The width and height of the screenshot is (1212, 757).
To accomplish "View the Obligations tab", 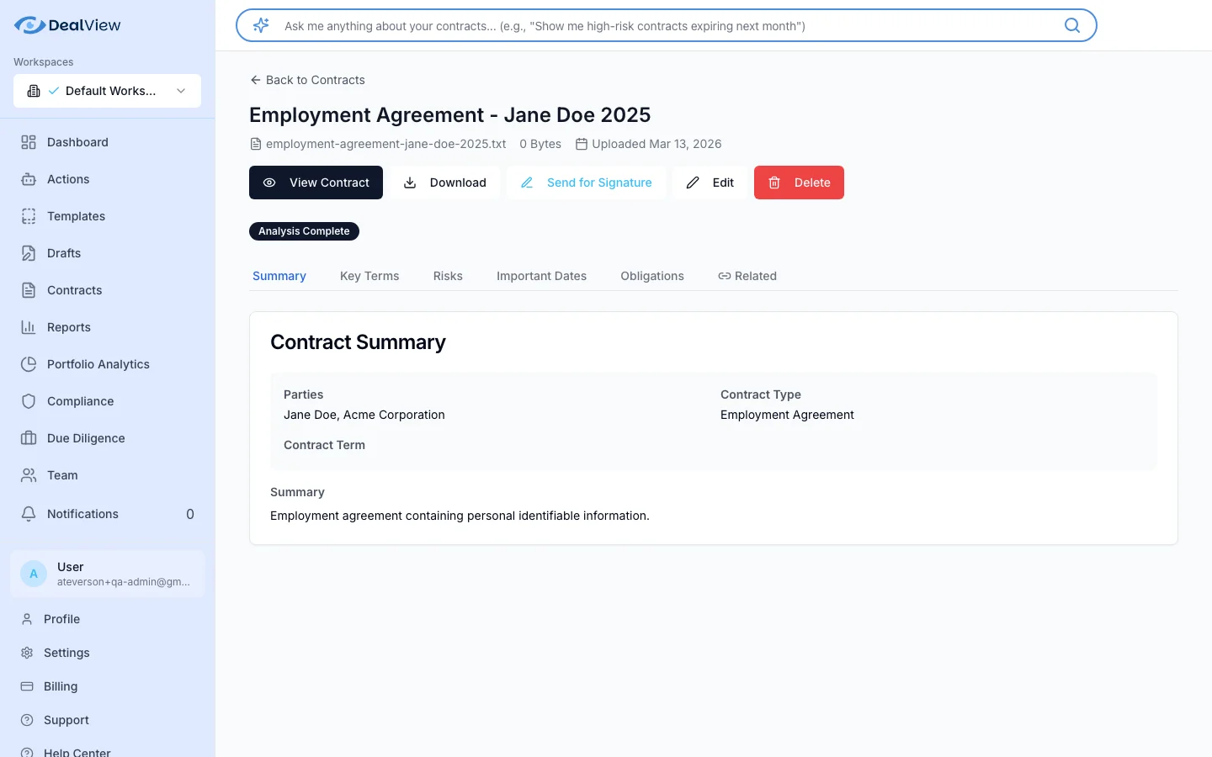I will [x=651, y=276].
